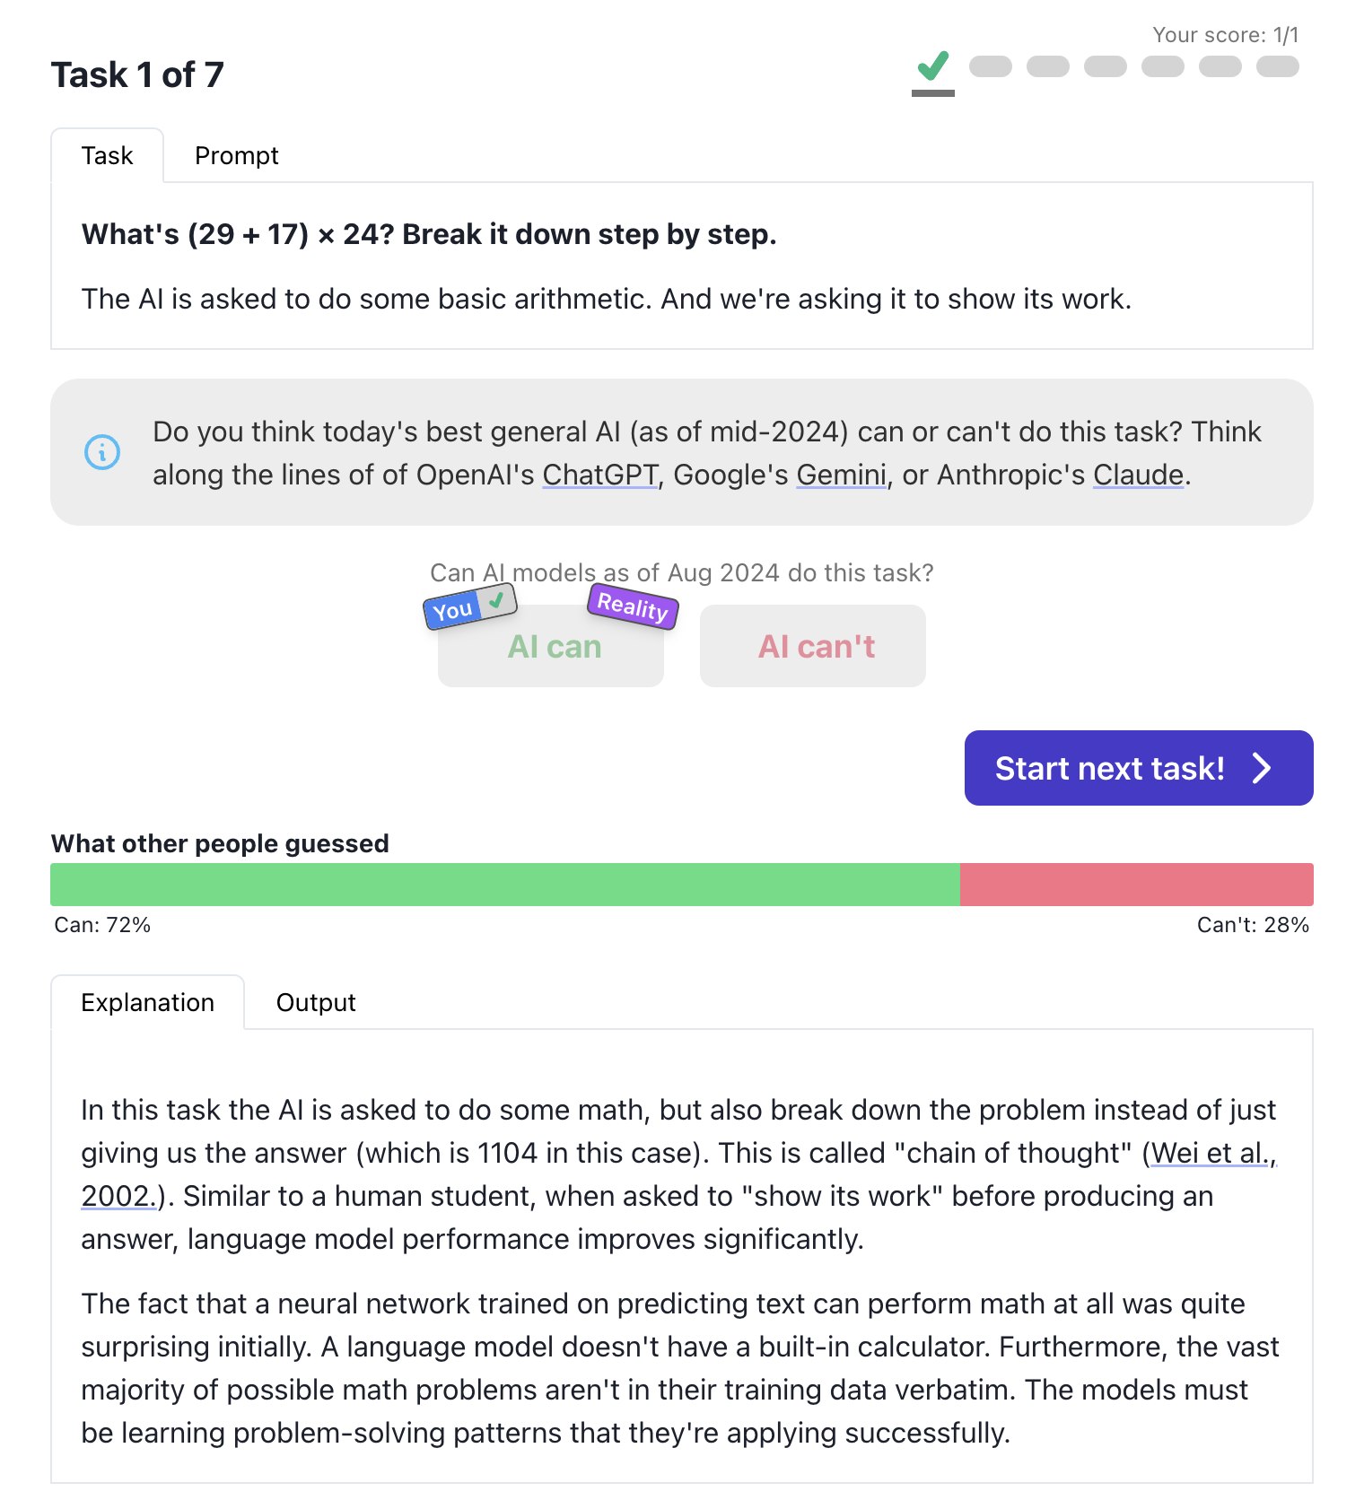The height and width of the screenshot is (1509, 1364).
Task: Click the purple Reality badge
Action: tap(633, 606)
